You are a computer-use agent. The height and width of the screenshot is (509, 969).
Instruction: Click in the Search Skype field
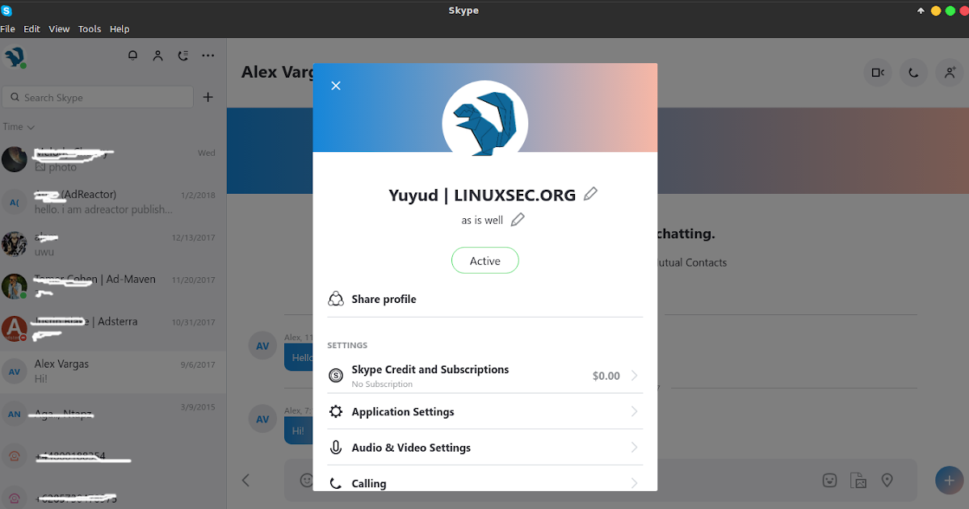[x=98, y=98]
